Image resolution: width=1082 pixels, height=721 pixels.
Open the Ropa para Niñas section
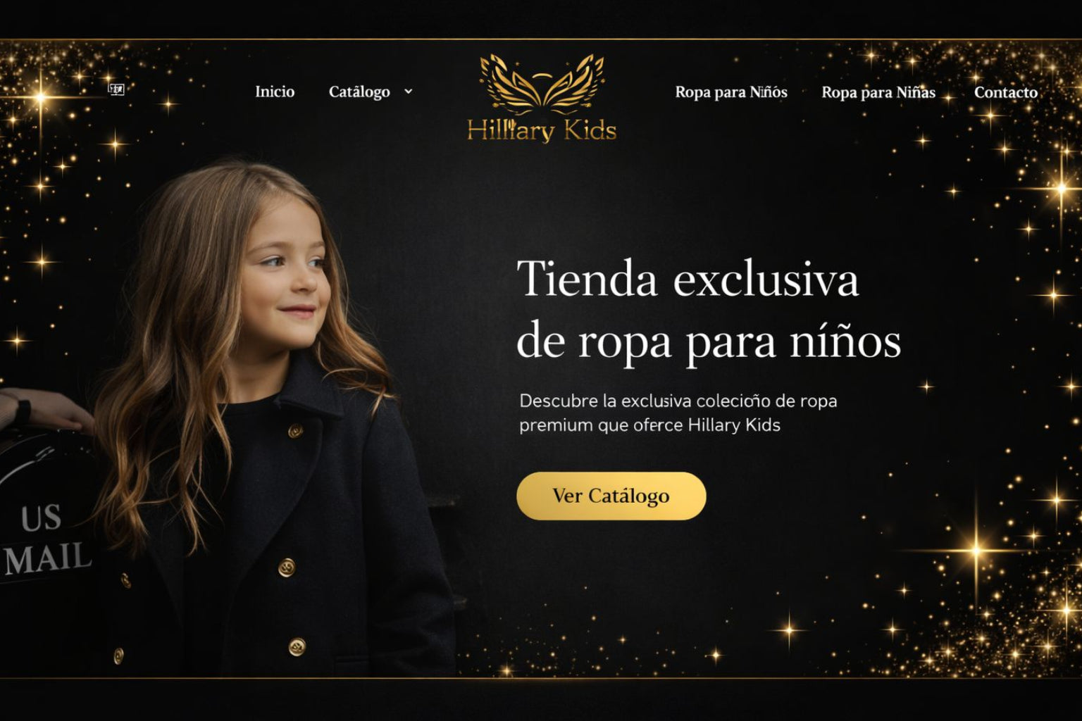point(878,92)
